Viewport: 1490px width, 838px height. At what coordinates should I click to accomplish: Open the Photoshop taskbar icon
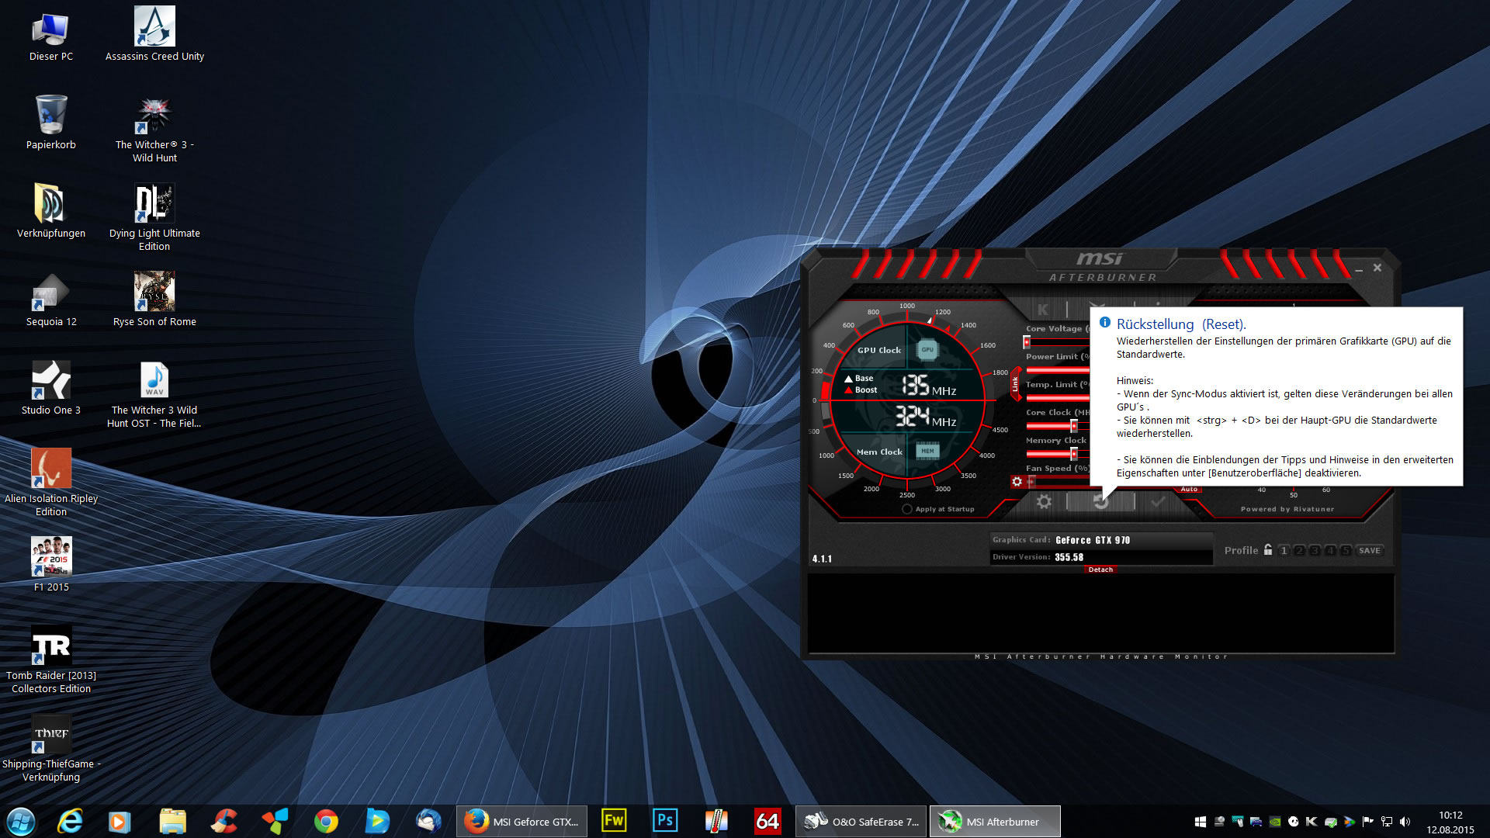pyautogui.click(x=665, y=821)
